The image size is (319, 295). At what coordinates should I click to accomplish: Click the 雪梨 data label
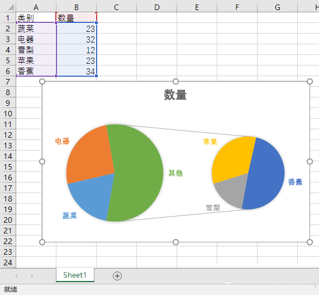[x=213, y=208]
